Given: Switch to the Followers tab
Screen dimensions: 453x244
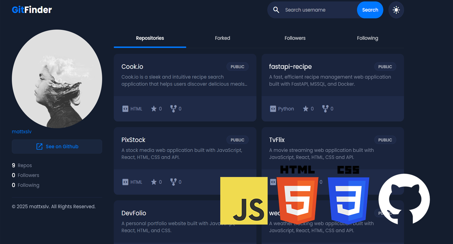Looking at the screenshot, I should [295, 38].
